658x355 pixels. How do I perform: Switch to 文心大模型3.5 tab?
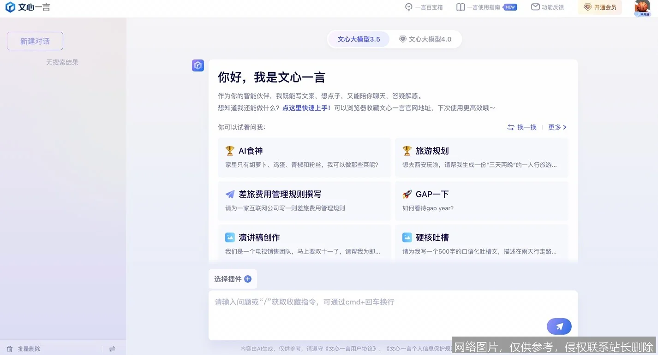click(359, 39)
